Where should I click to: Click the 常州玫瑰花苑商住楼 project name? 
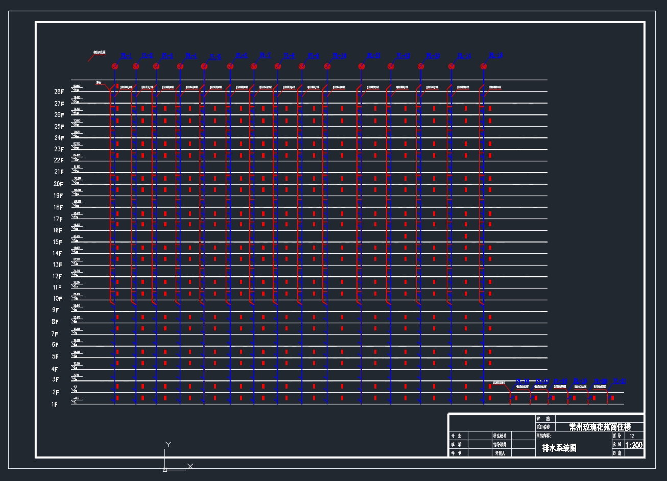[600, 427]
